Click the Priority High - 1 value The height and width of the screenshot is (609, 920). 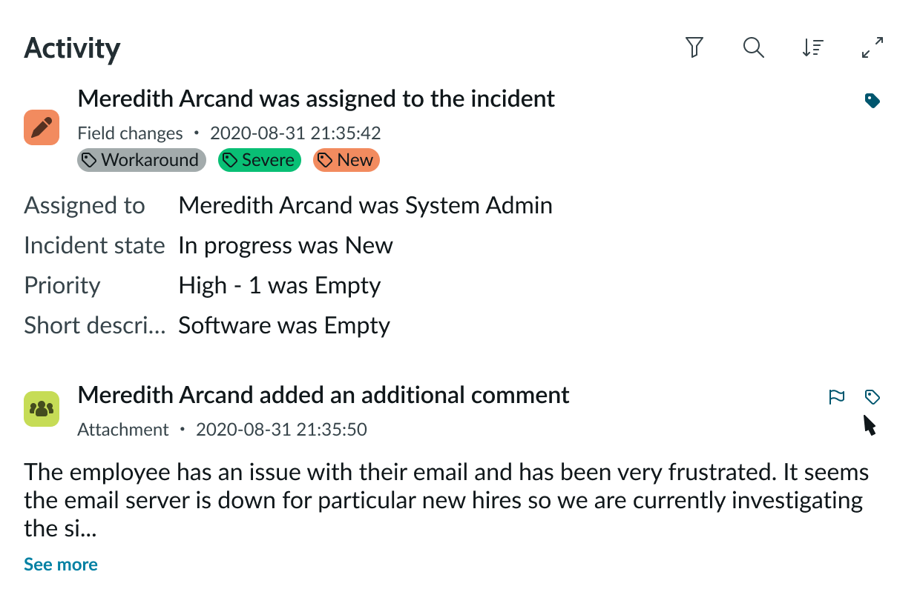(280, 285)
